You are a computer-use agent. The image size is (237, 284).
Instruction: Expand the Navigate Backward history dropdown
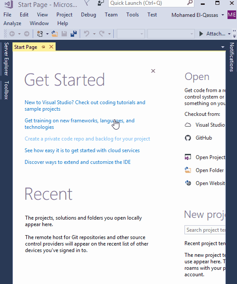pos(19,34)
